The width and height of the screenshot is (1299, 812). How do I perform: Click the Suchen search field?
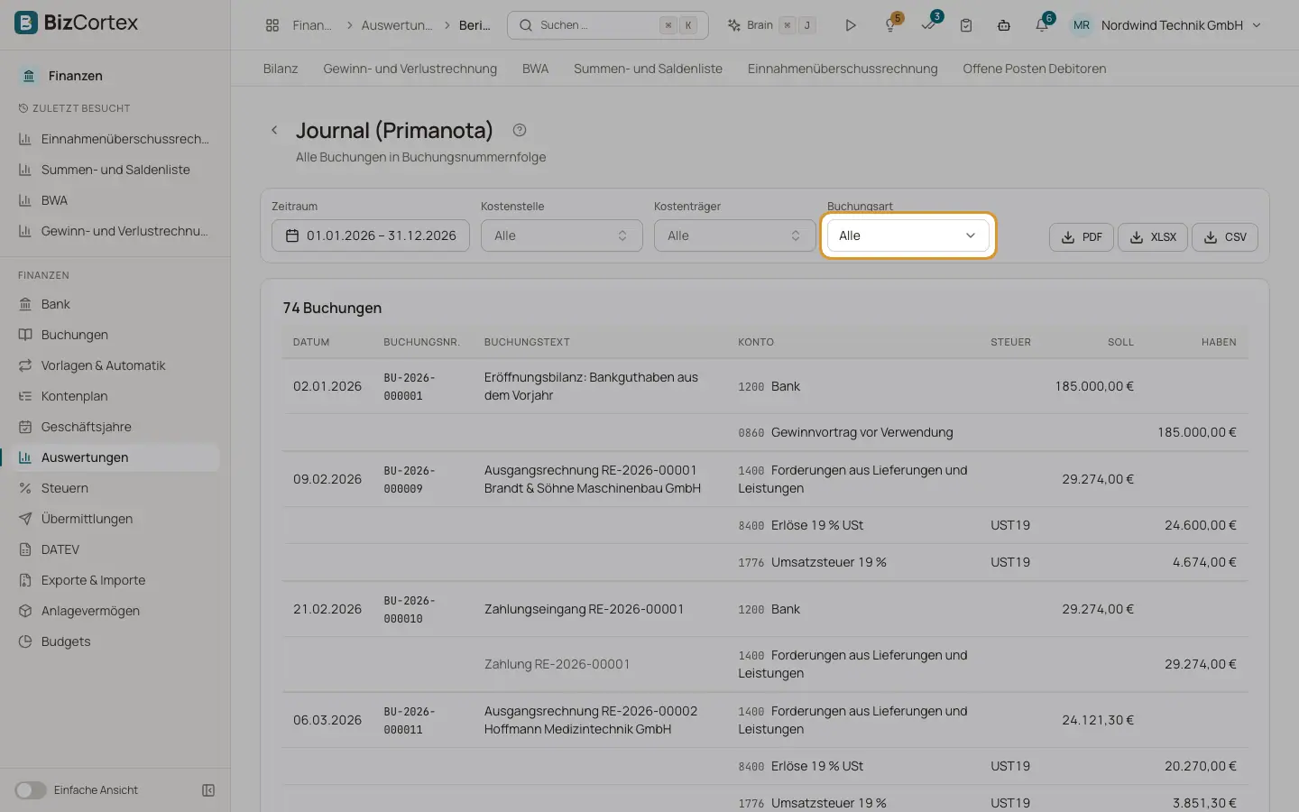coord(608,25)
